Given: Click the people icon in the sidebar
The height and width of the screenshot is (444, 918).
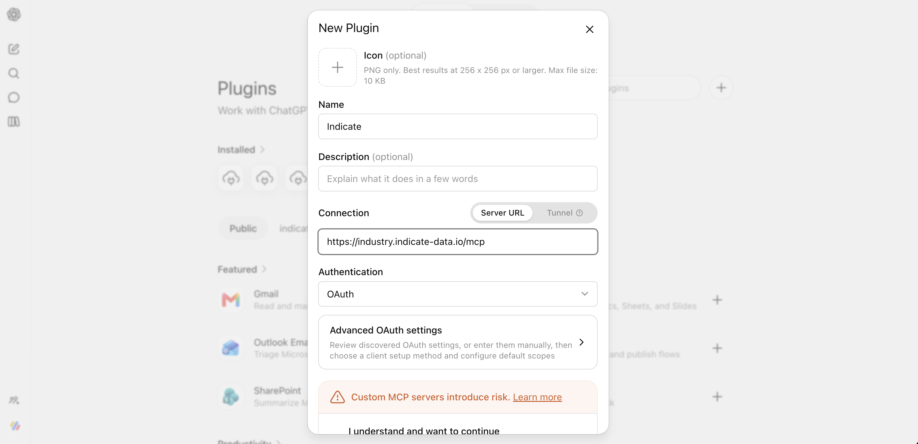Looking at the screenshot, I should 14,400.
